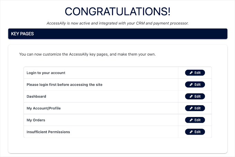This screenshot has height=157, width=235.
Task: Click the Insufficient Permissions row label
Action: pyautogui.click(x=48, y=132)
